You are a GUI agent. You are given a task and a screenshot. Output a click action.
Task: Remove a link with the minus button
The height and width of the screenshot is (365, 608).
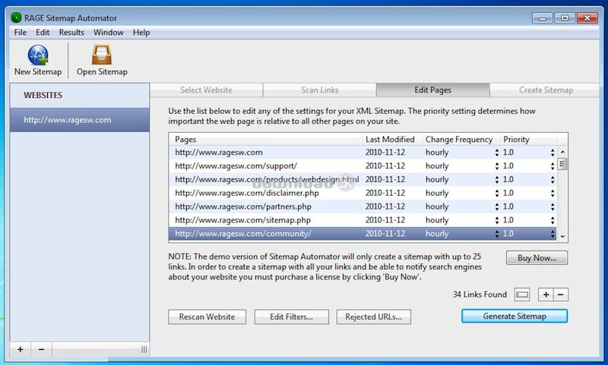pos(561,294)
